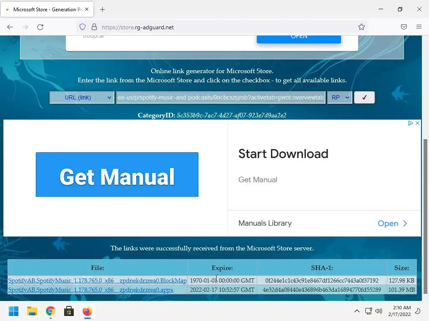Open the Windows Start menu

[13, 311]
